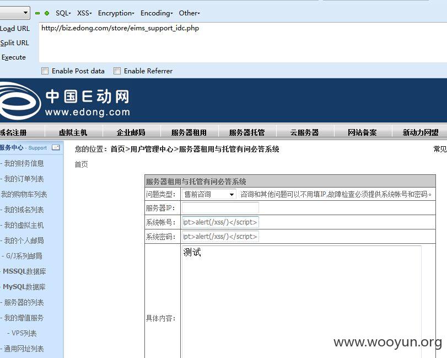Click the 具体内容 text area containing 测试
This screenshot has width=447, height=358.
point(301,302)
